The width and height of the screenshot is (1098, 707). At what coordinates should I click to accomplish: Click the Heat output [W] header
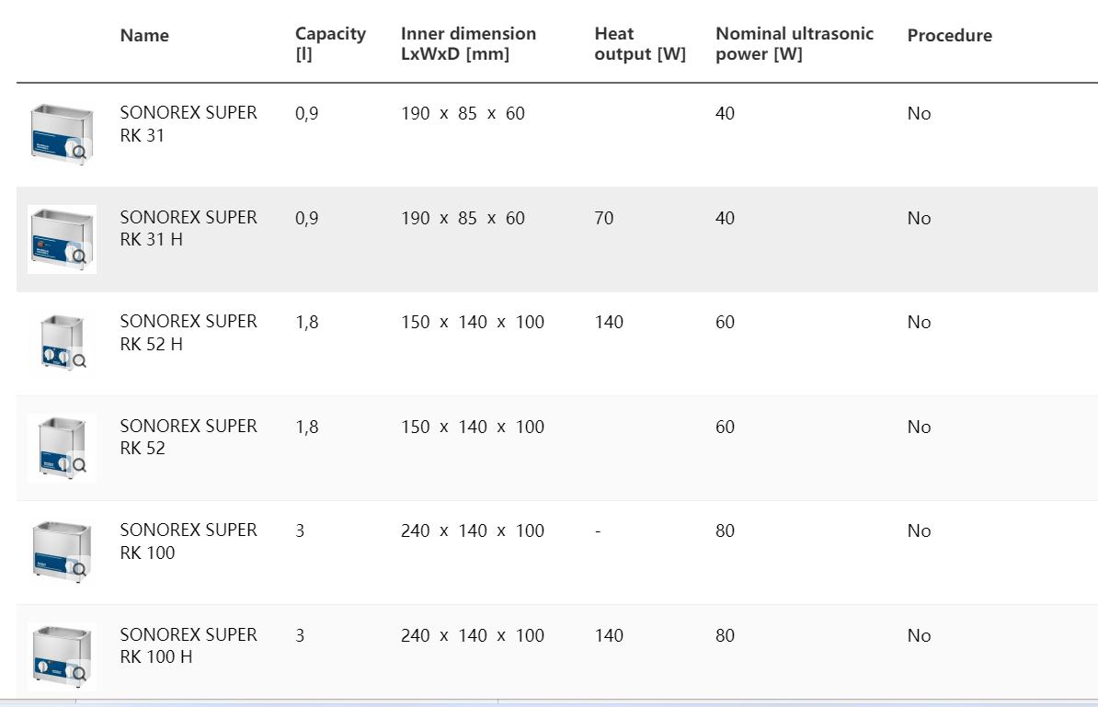[640, 43]
